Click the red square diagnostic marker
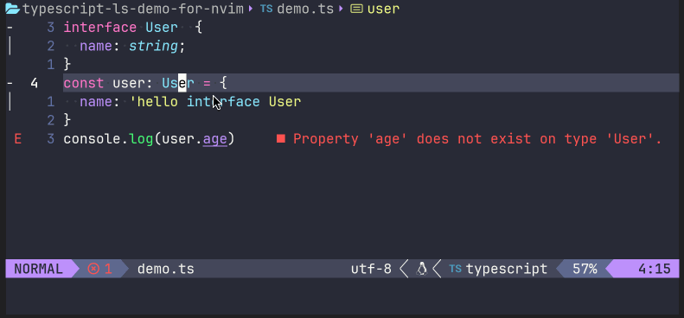Viewport: 684px width, 318px height. tap(280, 139)
